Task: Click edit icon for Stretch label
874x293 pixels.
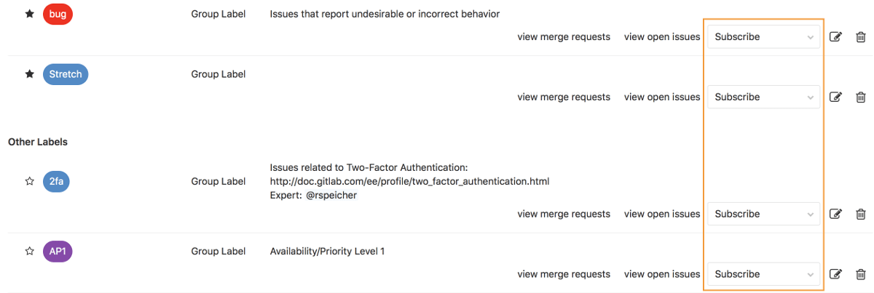Action: pyautogui.click(x=835, y=97)
